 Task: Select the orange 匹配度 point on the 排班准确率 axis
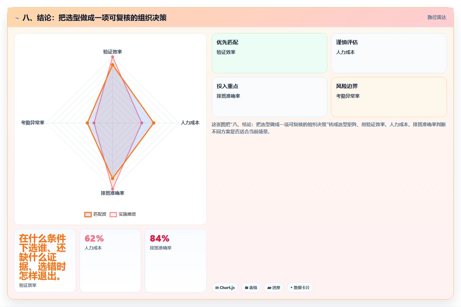tap(112, 178)
